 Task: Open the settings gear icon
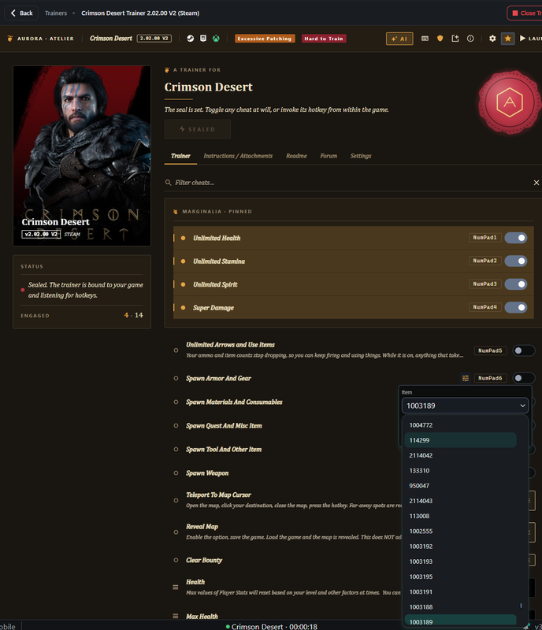point(492,39)
